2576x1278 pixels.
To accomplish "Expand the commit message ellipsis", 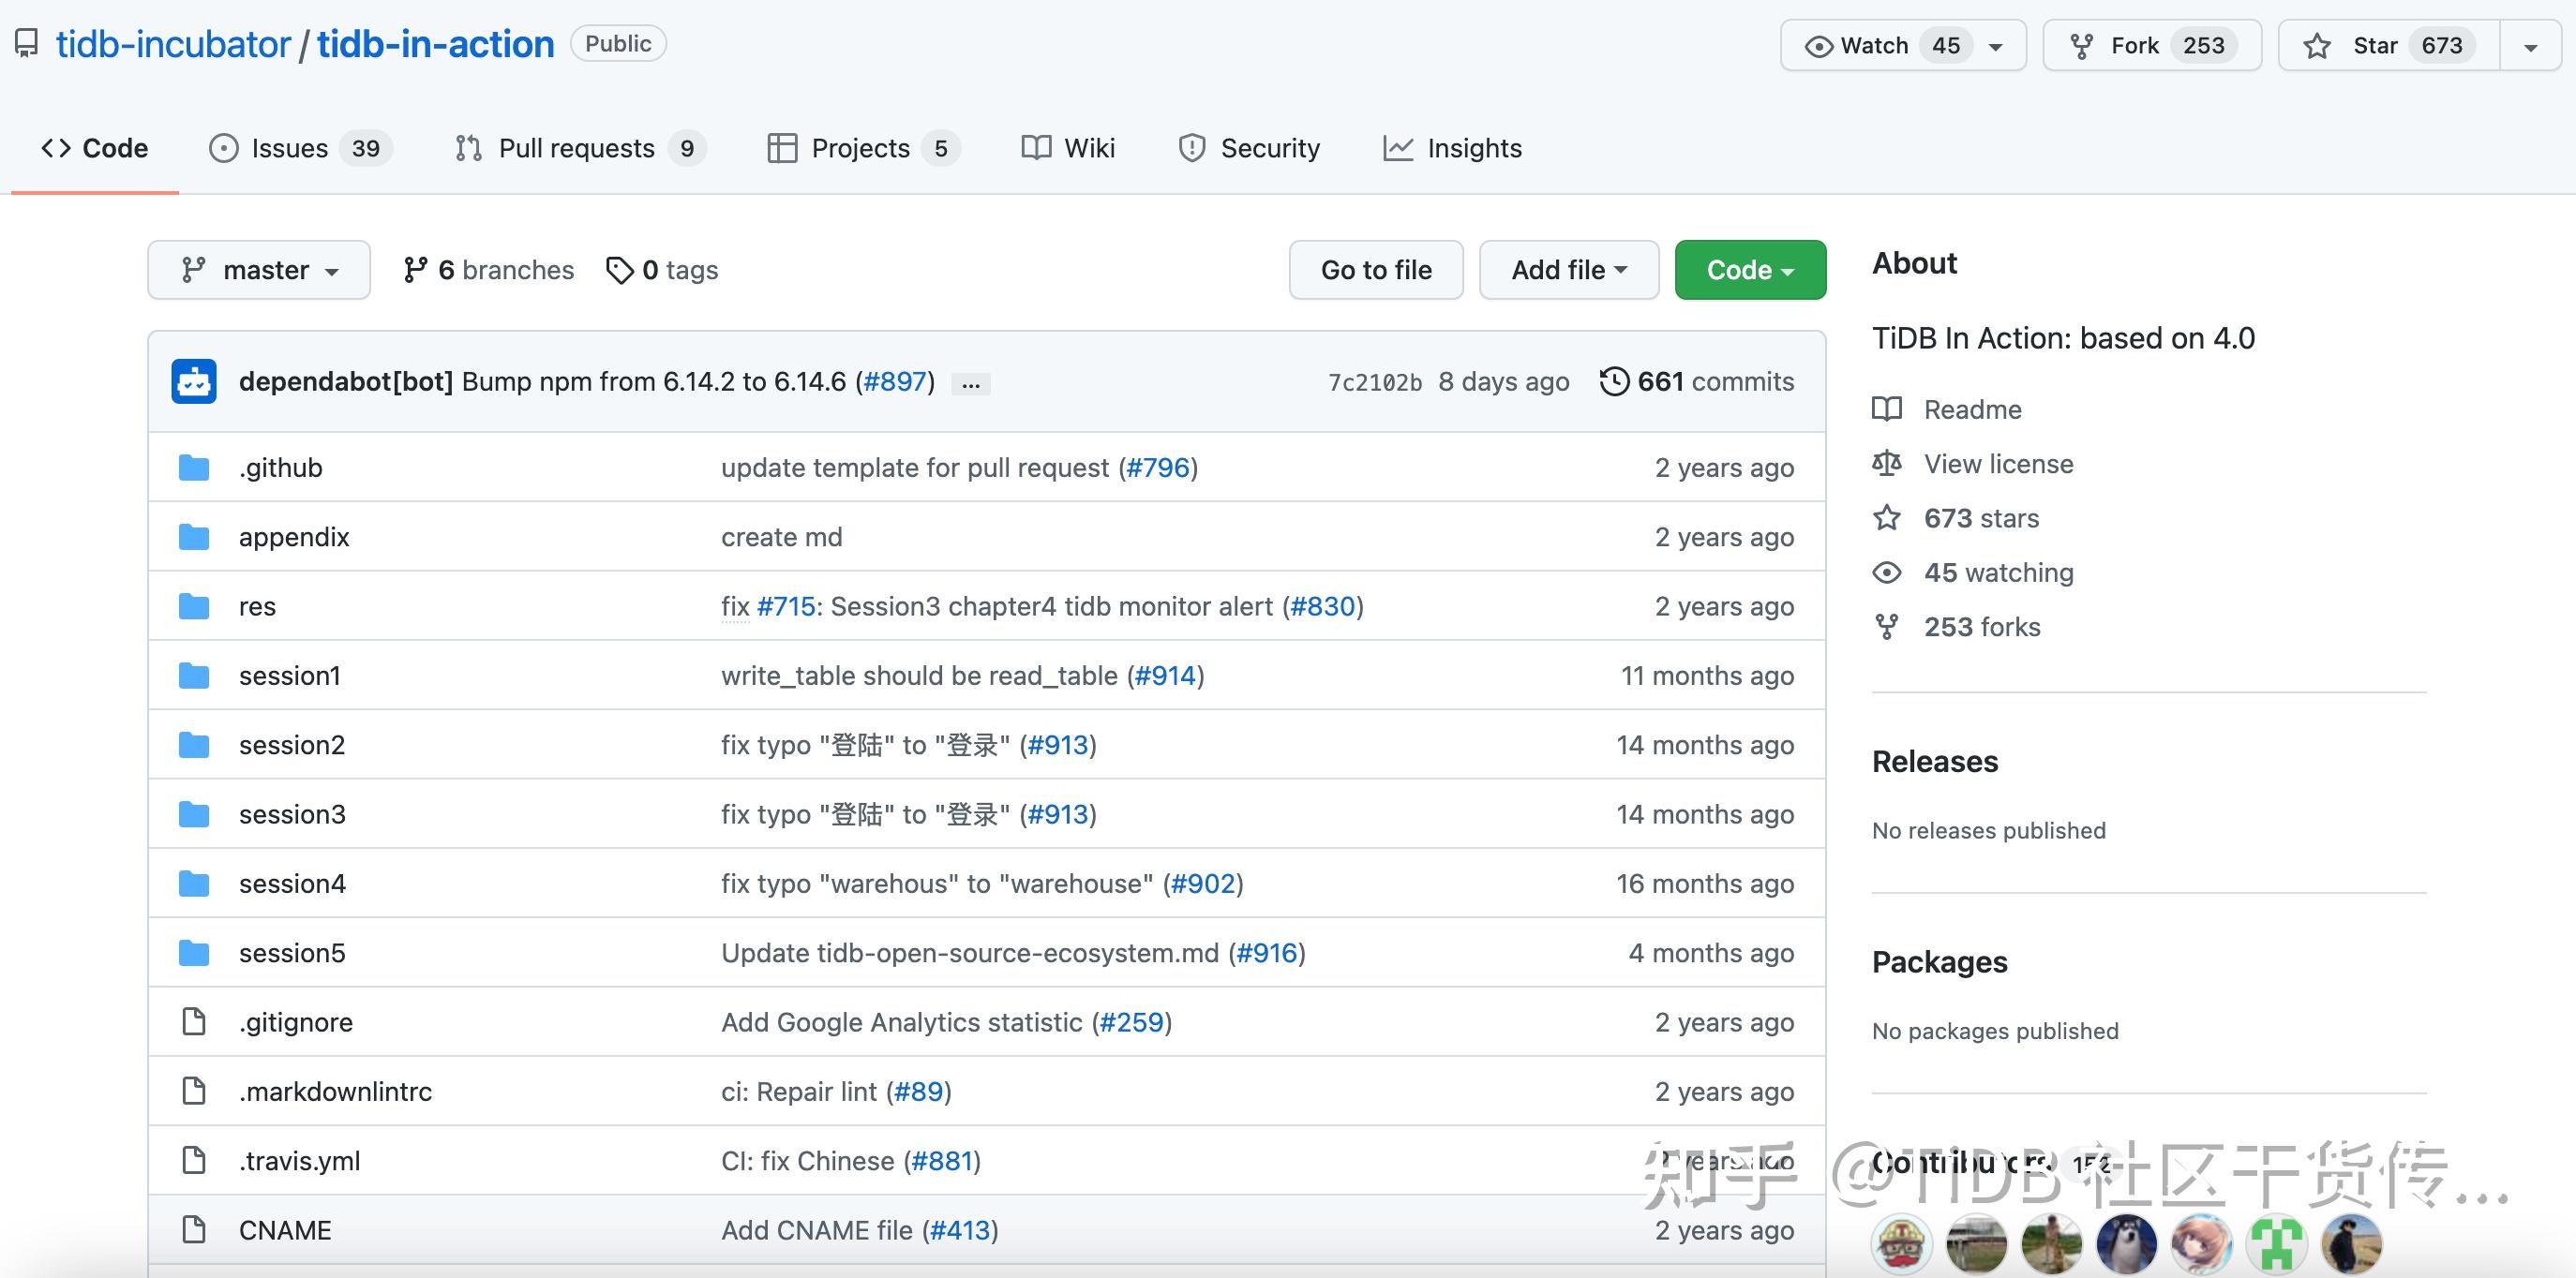I will (x=970, y=384).
